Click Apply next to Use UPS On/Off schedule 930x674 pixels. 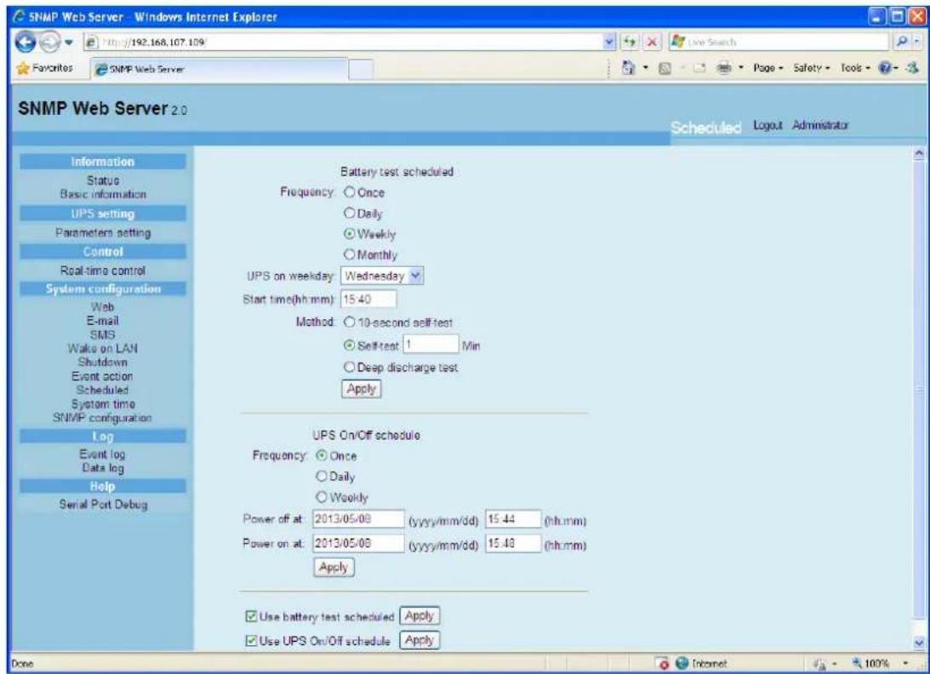click(420, 640)
